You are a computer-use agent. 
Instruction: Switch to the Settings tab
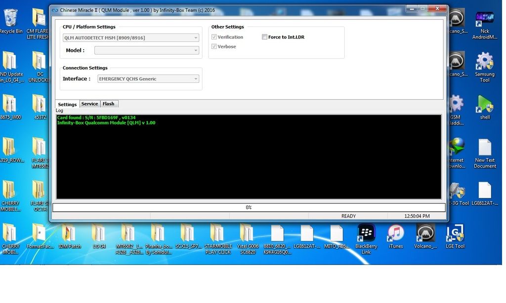67,104
